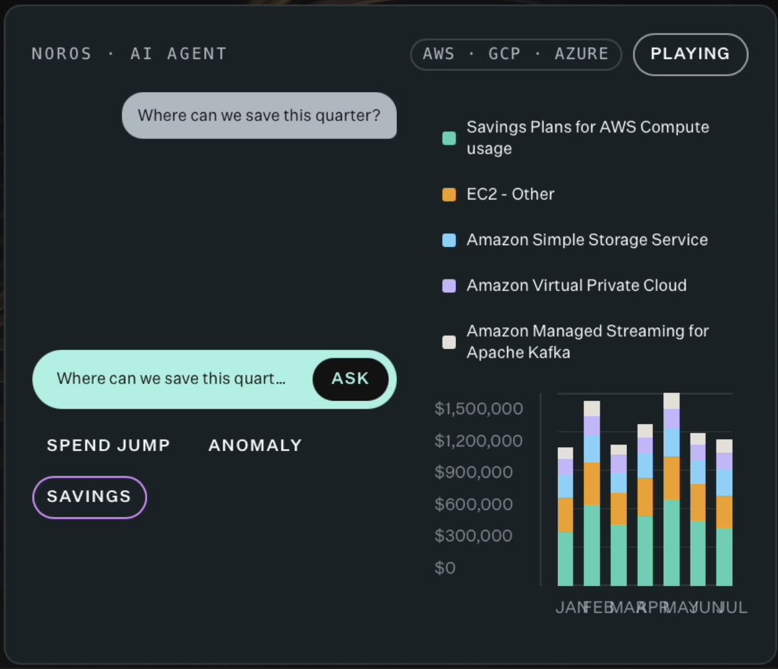Click the Amazon Virtual Private Cloud legend label
Viewport: 778px width, 669px height.
(x=577, y=285)
